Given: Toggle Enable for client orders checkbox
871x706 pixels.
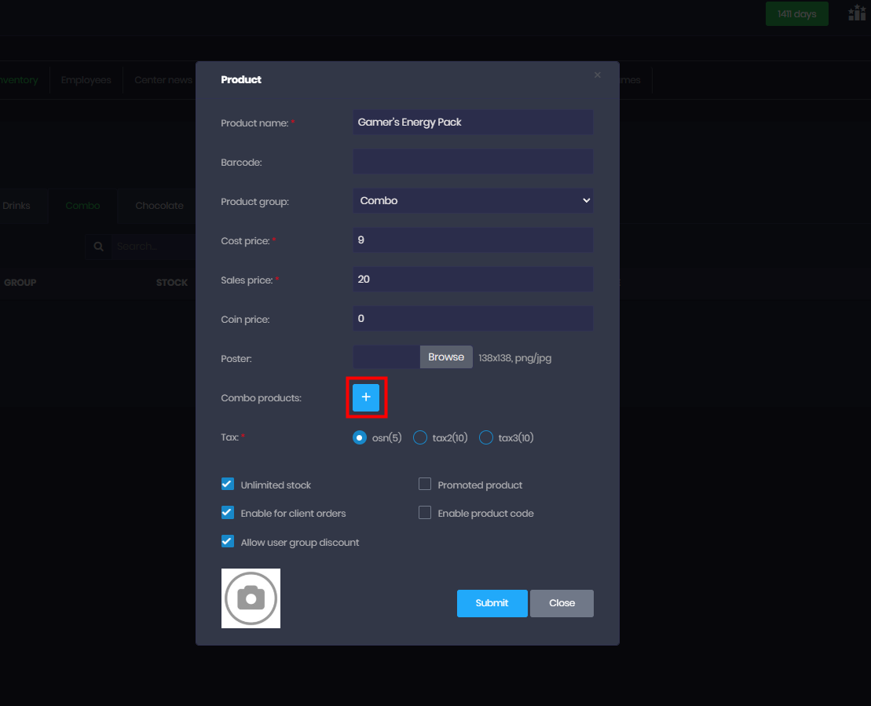Looking at the screenshot, I should (x=228, y=513).
